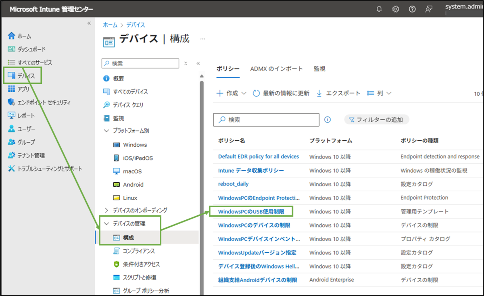The image size is (484, 296).
Task: Open the 作成 dropdown
Action: [x=231, y=93]
